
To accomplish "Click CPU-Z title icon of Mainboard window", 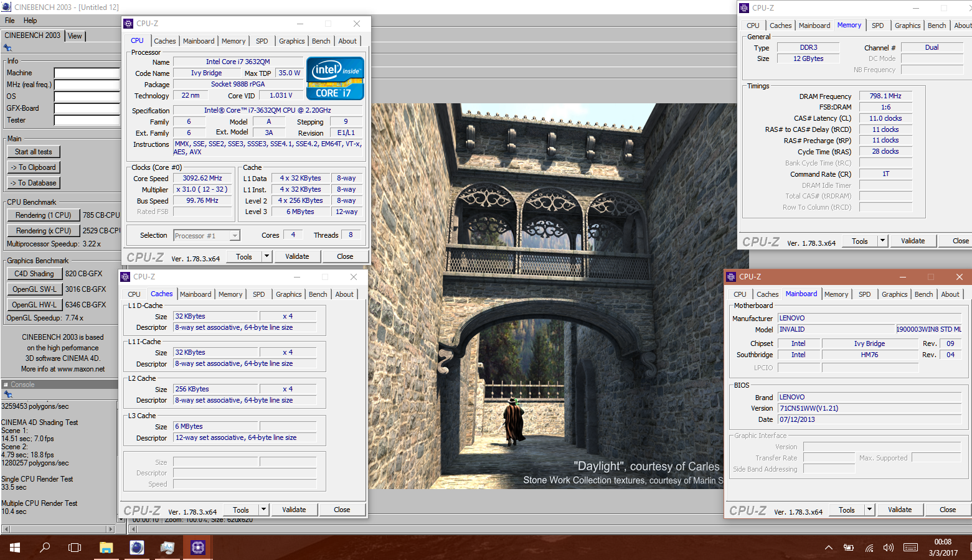I will (731, 277).
